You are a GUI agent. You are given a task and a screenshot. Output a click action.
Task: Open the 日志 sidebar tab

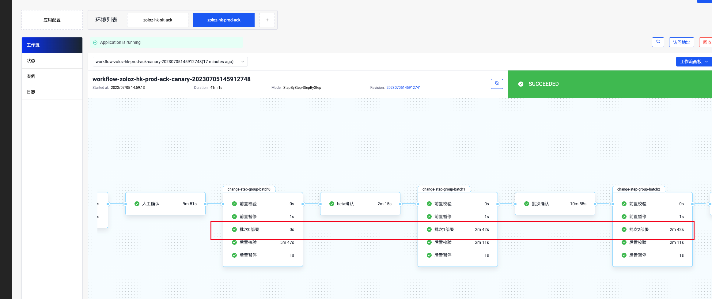[52, 92]
